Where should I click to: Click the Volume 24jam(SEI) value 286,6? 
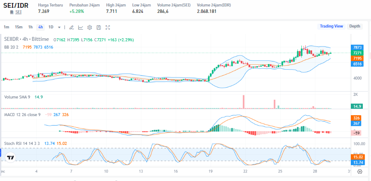tap(163, 11)
